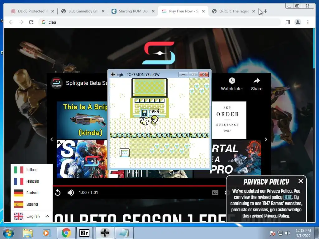Select Français language

point(31,181)
